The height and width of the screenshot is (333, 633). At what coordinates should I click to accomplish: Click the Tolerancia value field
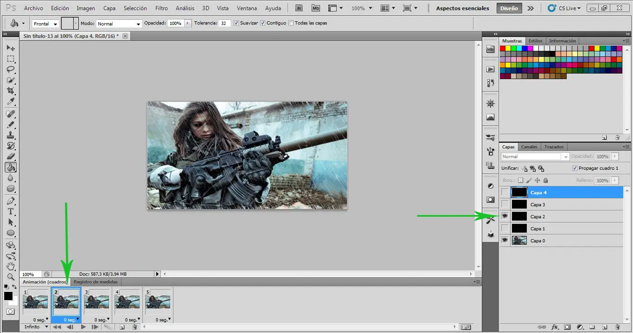click(224, 23)
